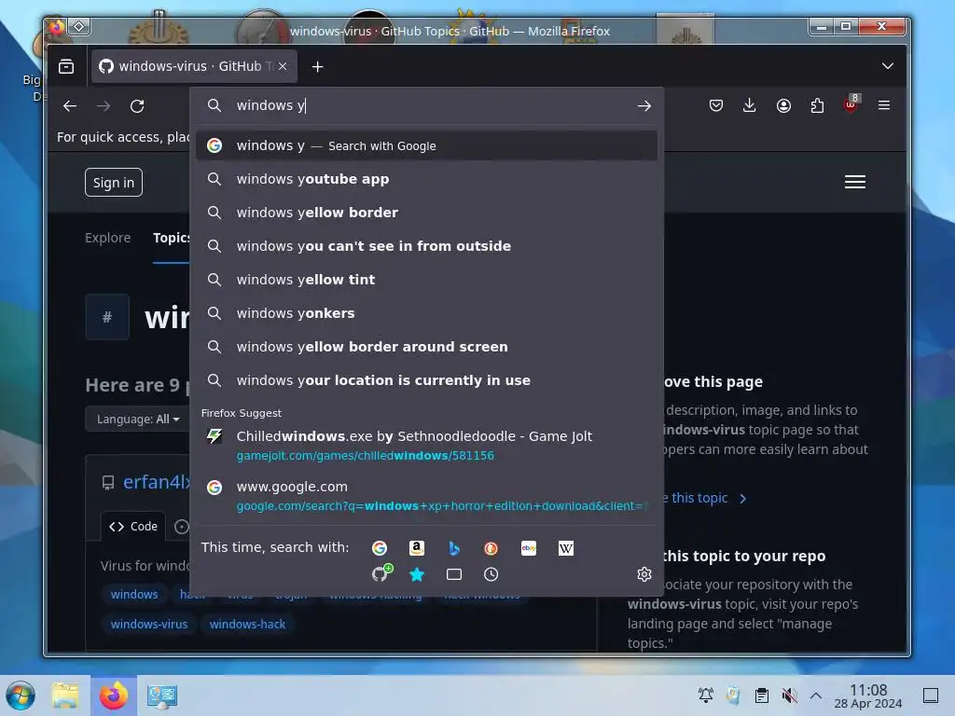Search with Amazon one-off engine icon

point(417,548)
